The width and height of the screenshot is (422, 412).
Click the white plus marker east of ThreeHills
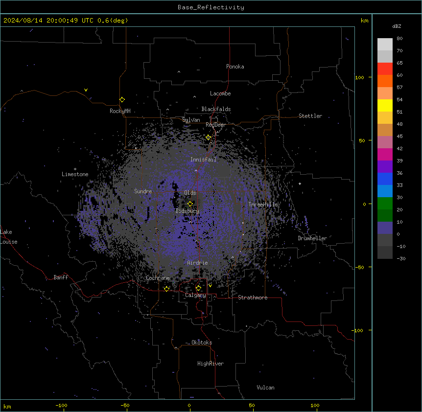pyautogui.click(x=300, y=183)
